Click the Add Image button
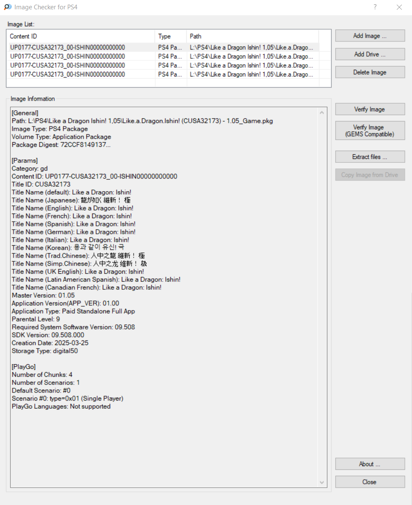 coord(370,36)
